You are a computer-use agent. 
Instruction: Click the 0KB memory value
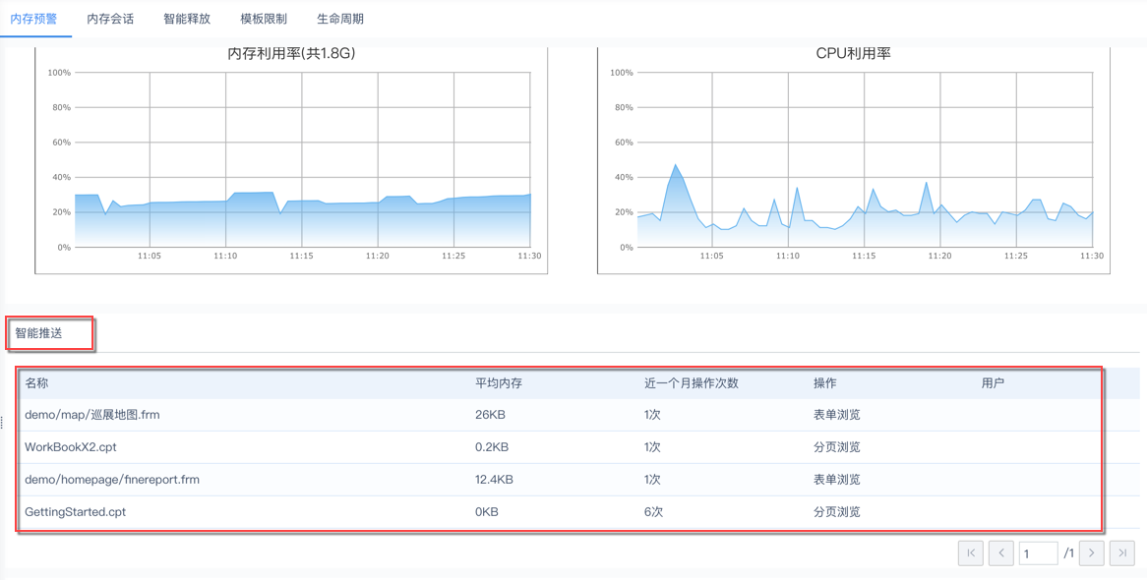[x=487, y=512]
